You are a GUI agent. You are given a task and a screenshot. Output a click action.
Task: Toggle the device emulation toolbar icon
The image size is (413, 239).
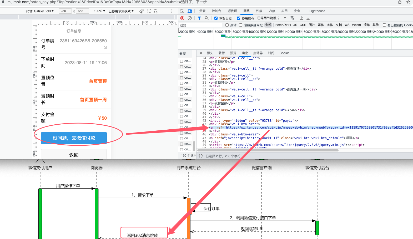(190, 11)
